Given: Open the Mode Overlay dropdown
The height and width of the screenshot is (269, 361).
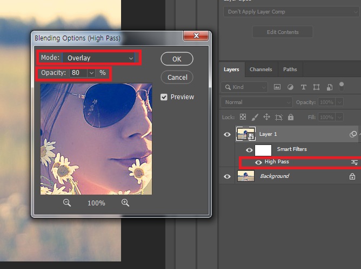Looking at the screenshot, I should tap(99, 58).
